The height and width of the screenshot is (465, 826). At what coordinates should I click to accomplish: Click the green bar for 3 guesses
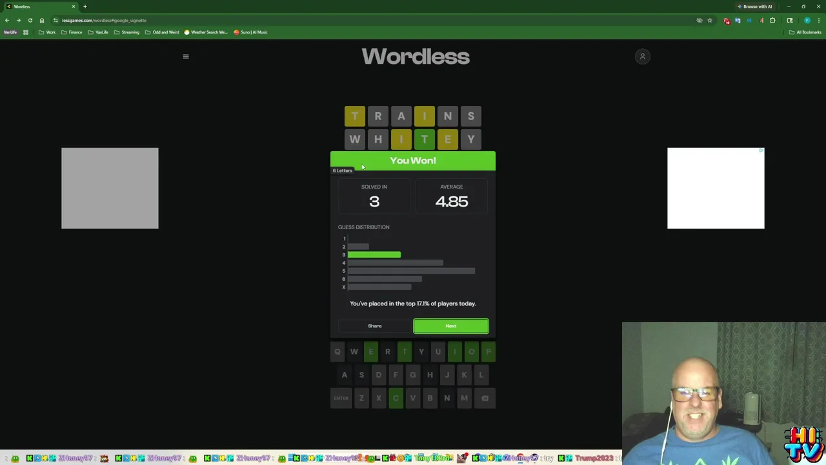point(374,255)
